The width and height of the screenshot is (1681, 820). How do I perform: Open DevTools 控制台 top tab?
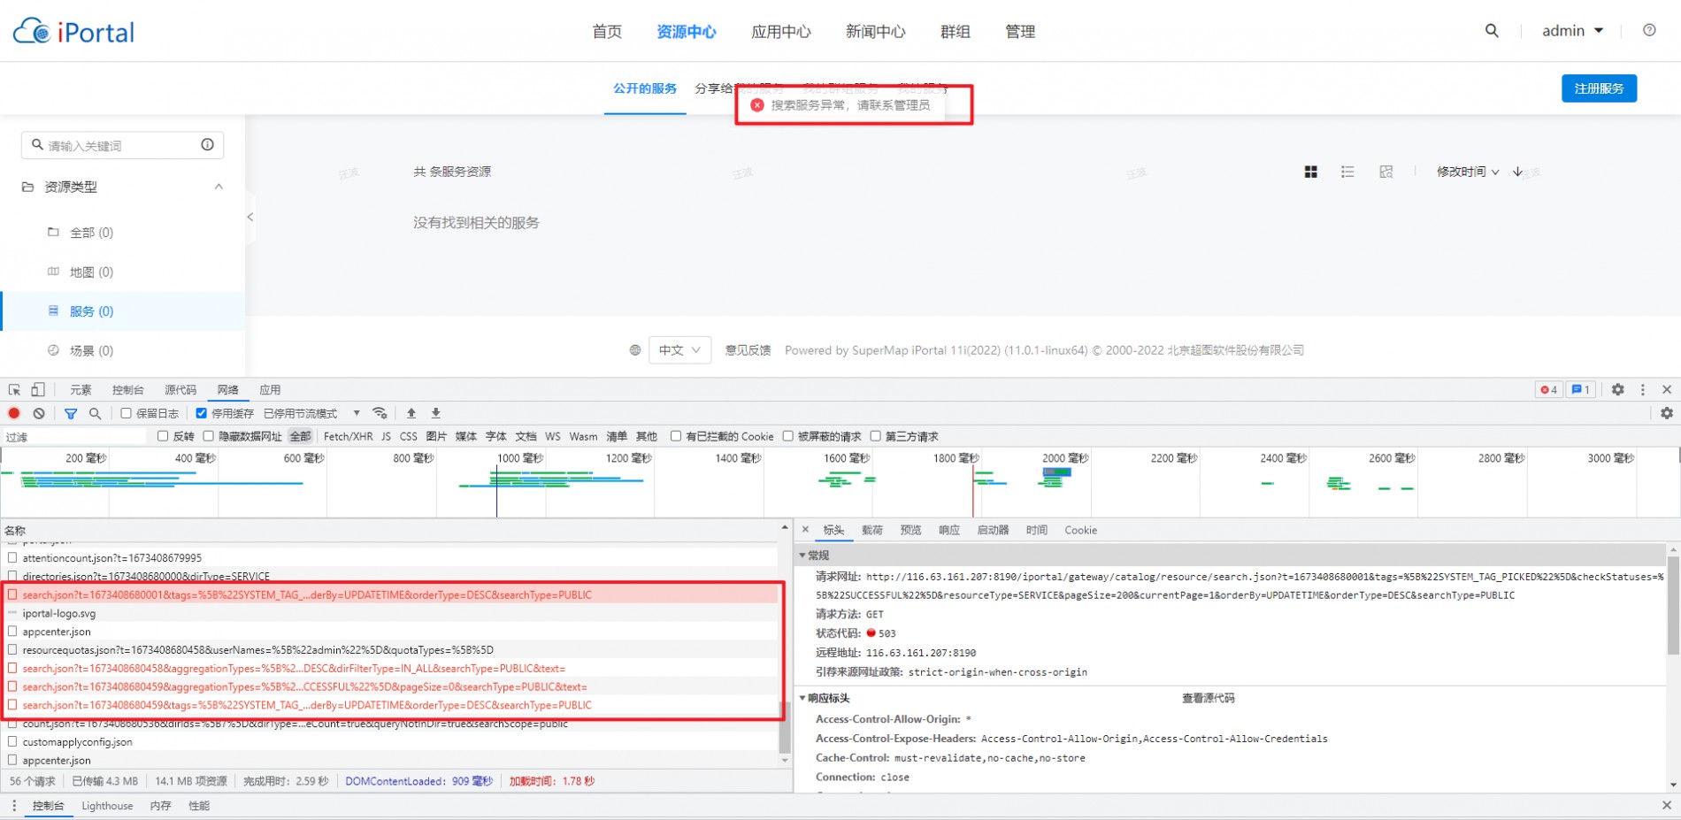coord(127,389)
